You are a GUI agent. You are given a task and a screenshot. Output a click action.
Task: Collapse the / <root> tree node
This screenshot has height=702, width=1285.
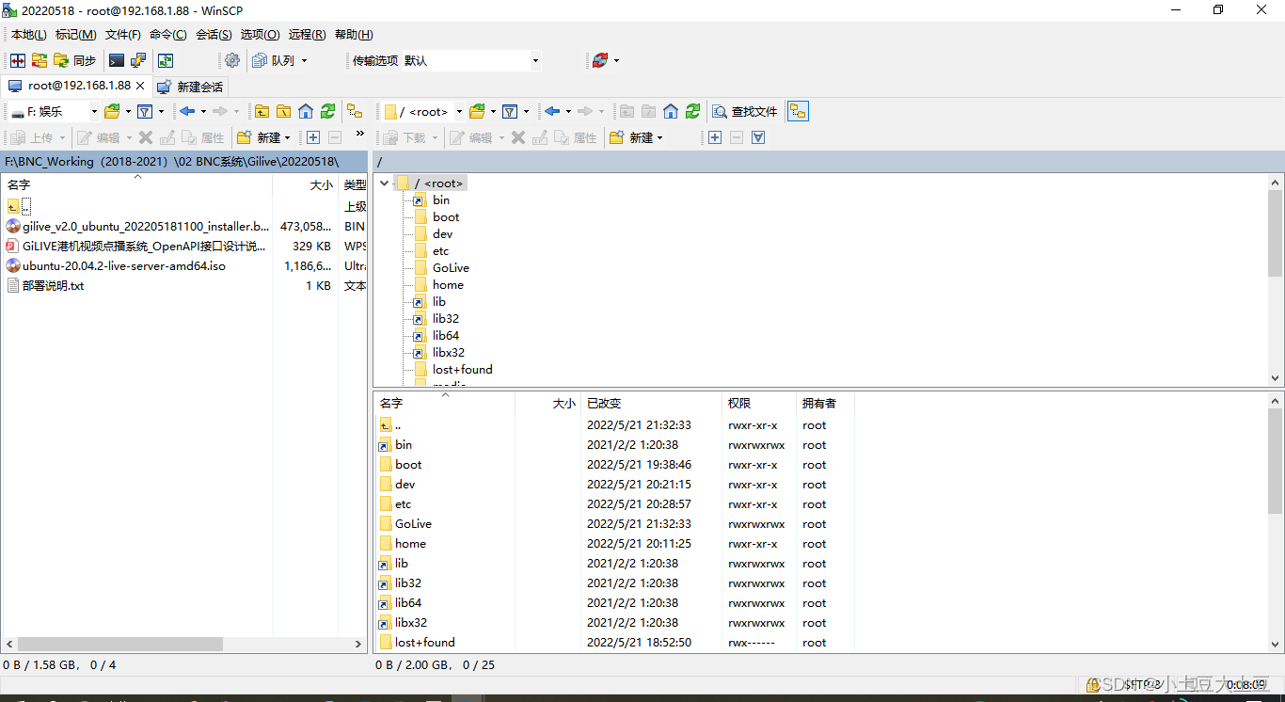tap(384, 183)
